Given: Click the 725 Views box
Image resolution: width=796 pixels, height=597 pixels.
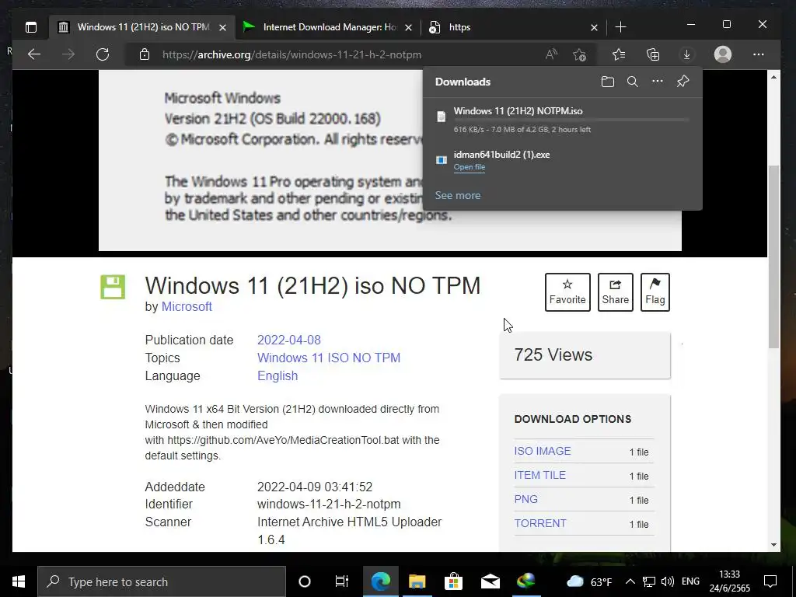Looking at the screenshot, I should [585, 355].
